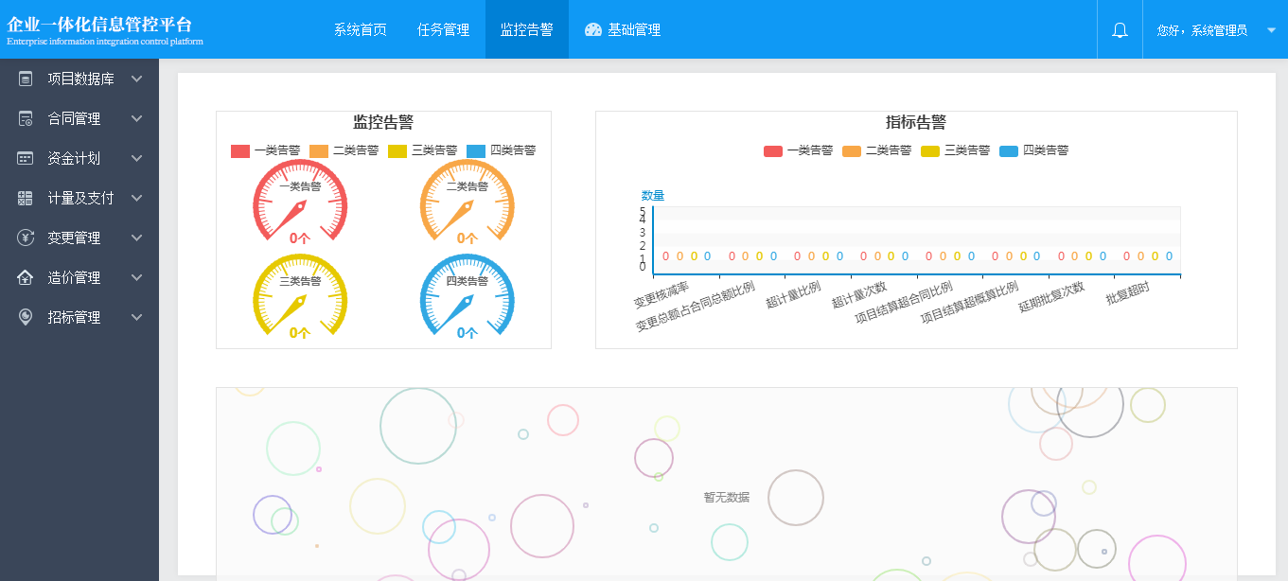Click the 造价管理 house icon
Screen dimensions: 1288x581
[x=26, y=277]
